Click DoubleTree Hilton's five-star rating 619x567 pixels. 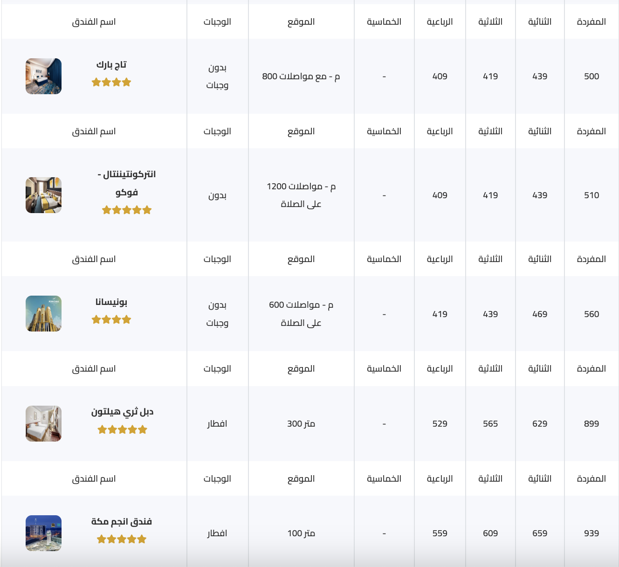tap(122, 429)
